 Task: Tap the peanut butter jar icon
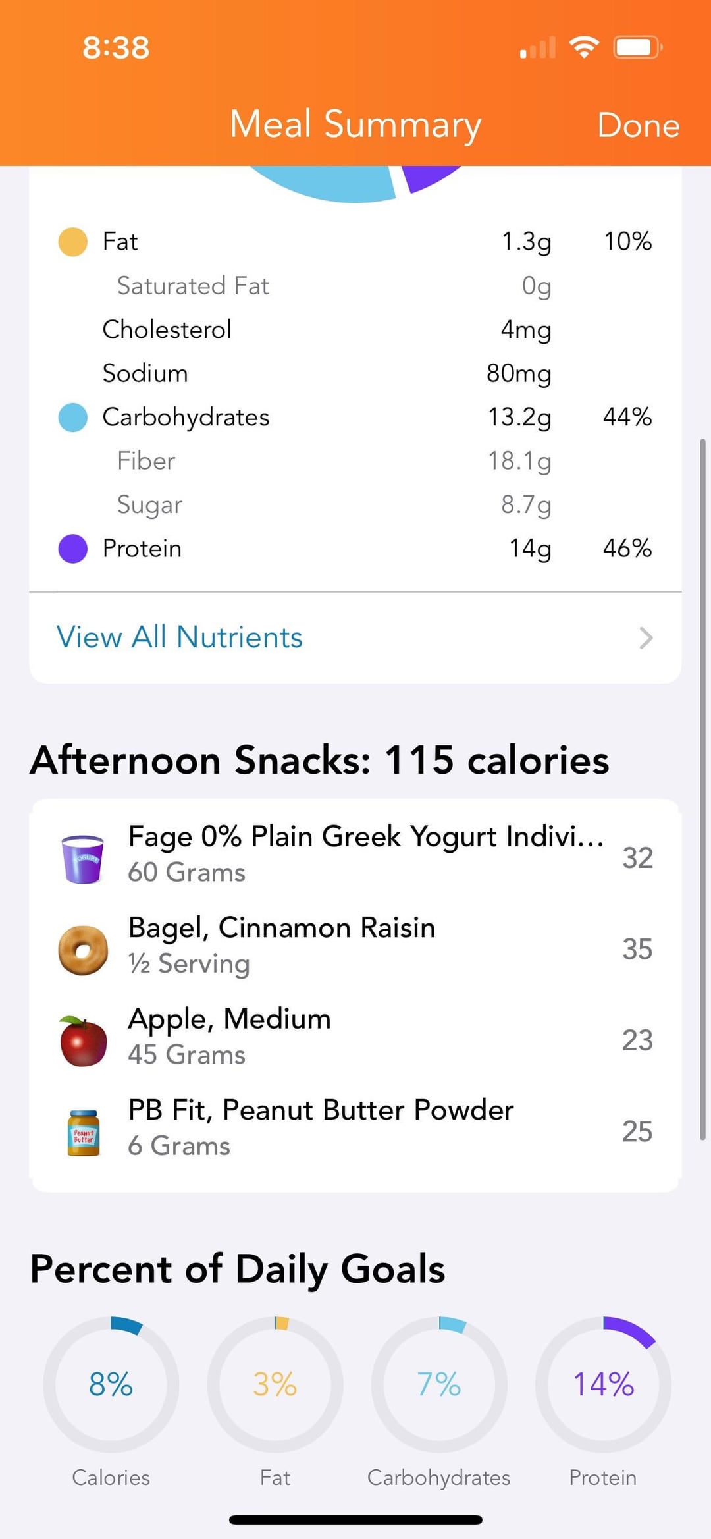84,1133
